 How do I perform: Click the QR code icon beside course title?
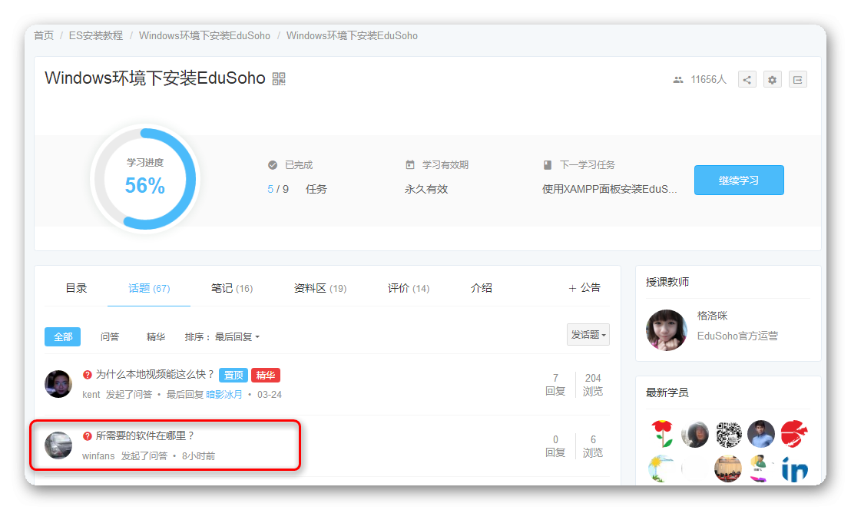click(x=279, y=78)
